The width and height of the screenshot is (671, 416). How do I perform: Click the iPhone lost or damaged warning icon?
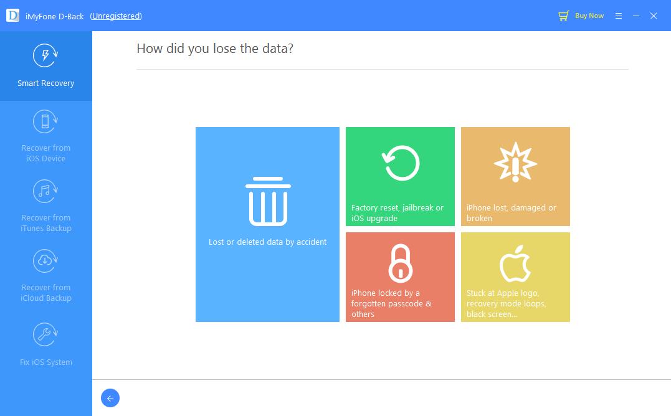click(515, 162)
